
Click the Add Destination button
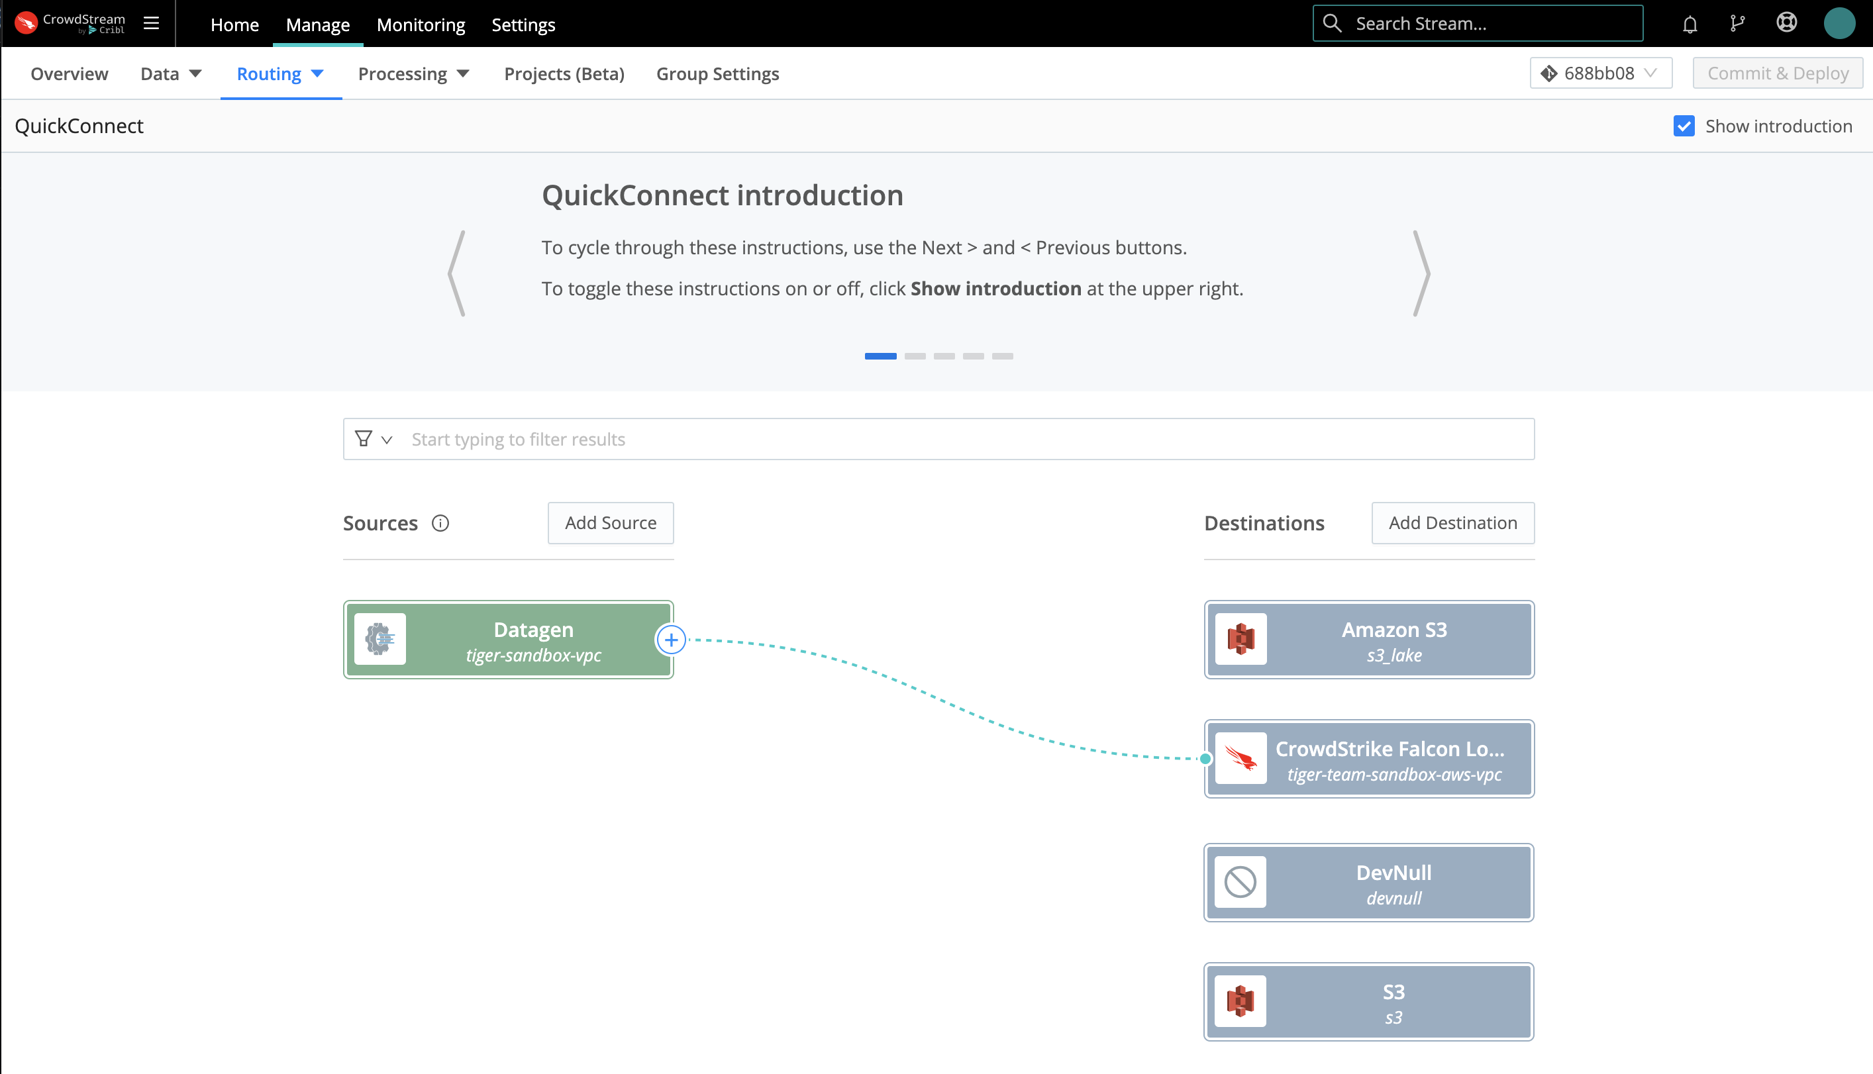coord(1452,523)
